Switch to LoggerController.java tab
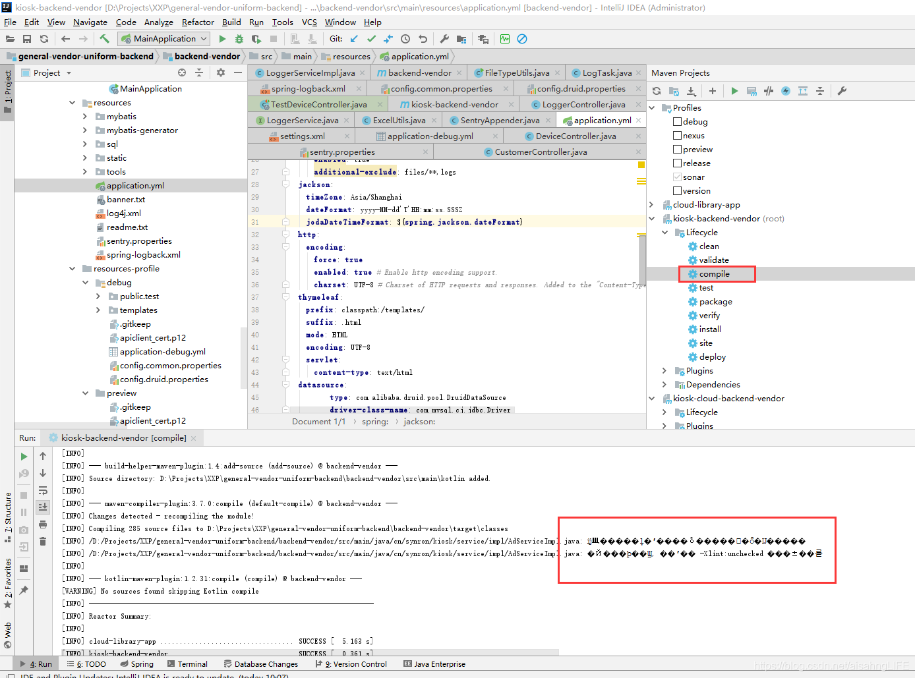915x678 pixels. [583, 104]
